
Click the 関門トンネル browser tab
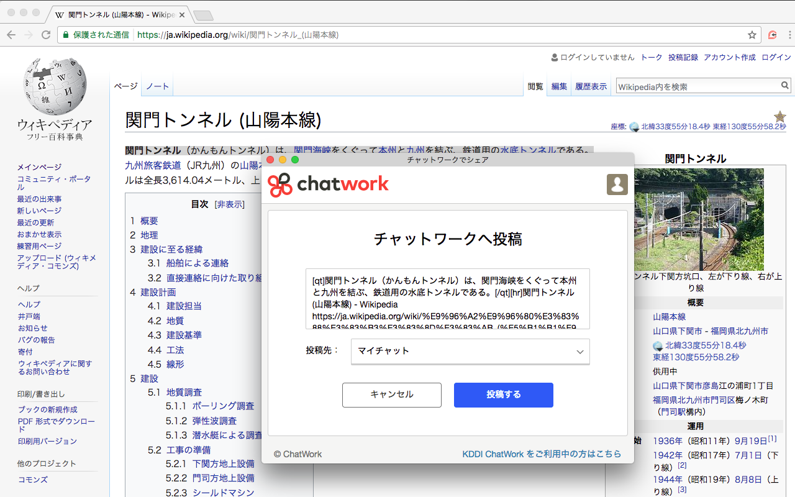119,15
